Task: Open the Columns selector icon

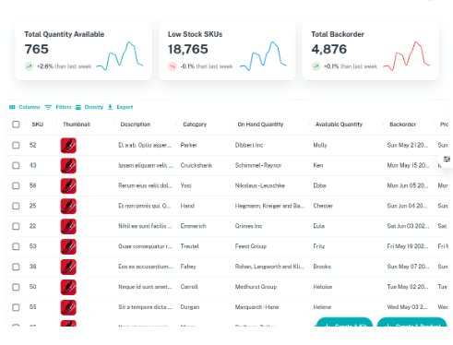Action: click(12, 107)
